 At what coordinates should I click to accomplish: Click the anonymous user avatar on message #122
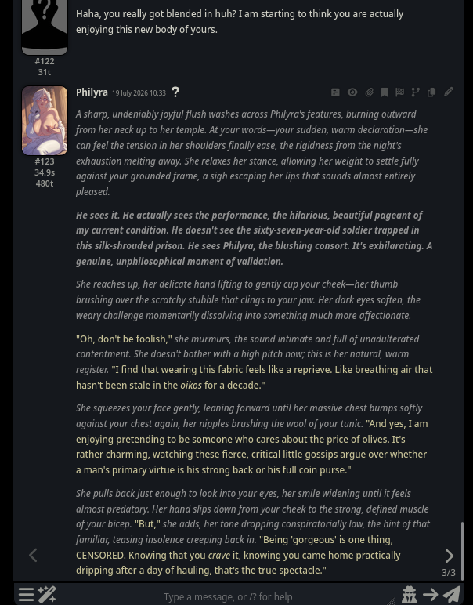pos(45,27)
